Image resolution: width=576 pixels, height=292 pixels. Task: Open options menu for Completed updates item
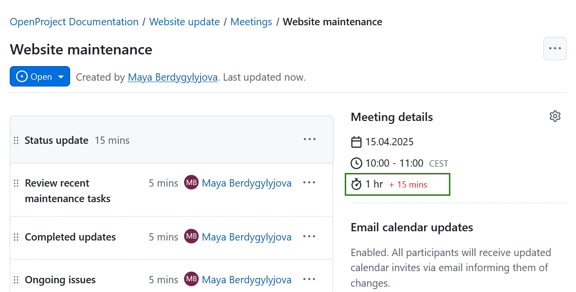click(310, 237)
